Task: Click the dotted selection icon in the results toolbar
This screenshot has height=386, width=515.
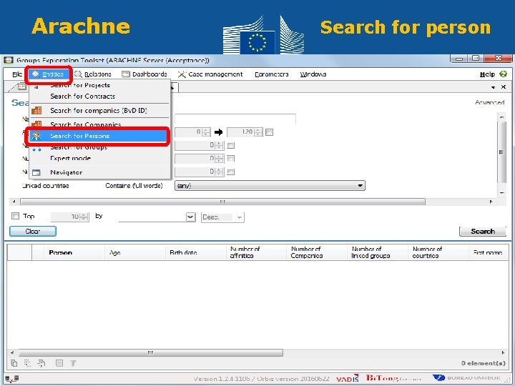Action: click(x=28, y=363)
